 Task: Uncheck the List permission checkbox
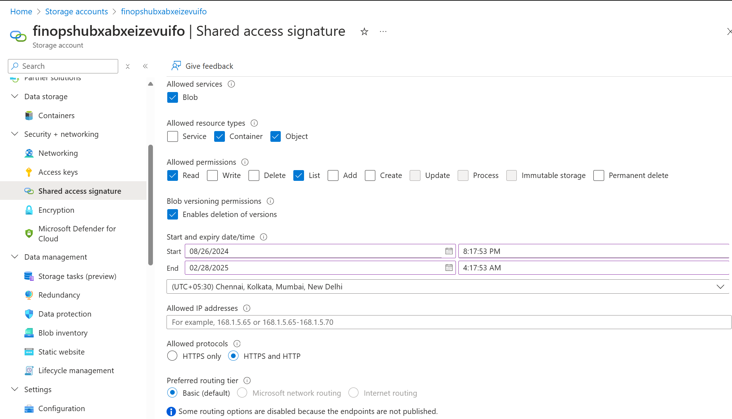[299, 175]
